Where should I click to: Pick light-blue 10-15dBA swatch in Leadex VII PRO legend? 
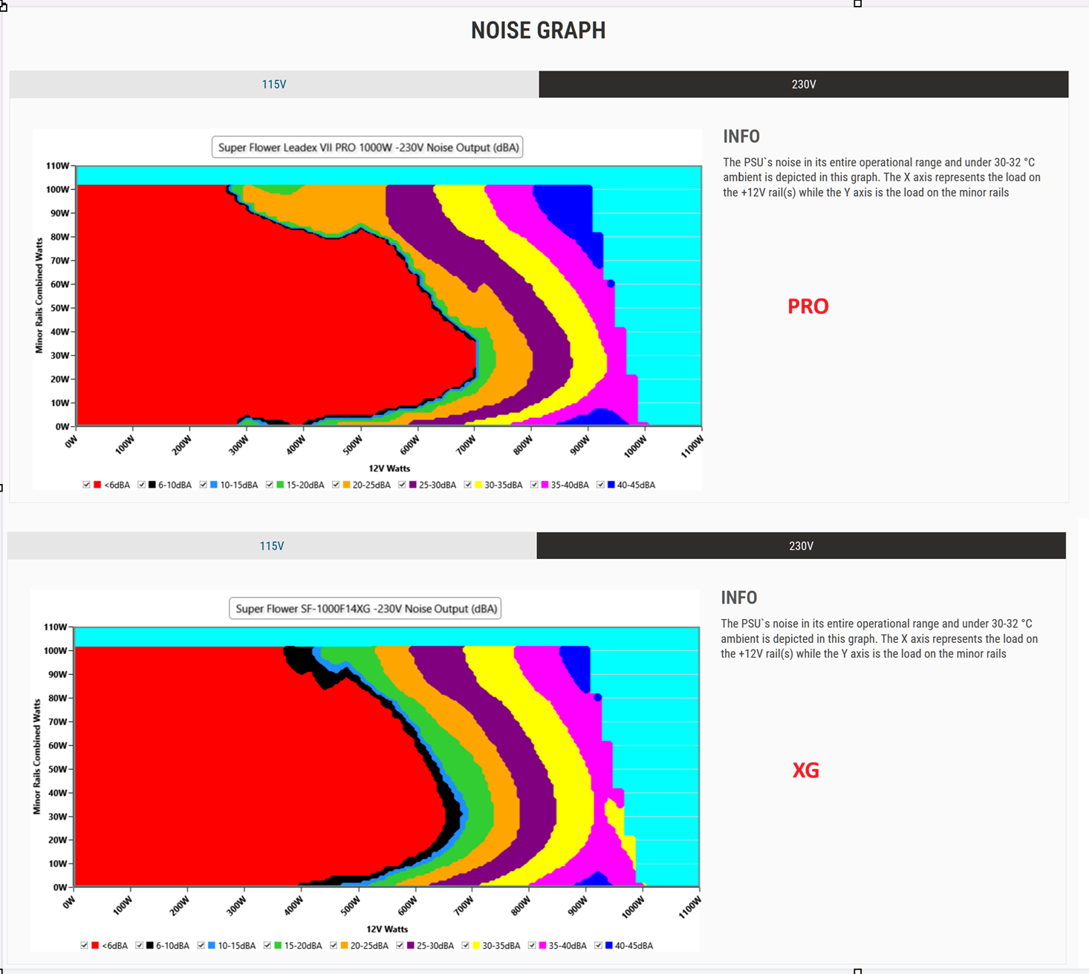214,485
